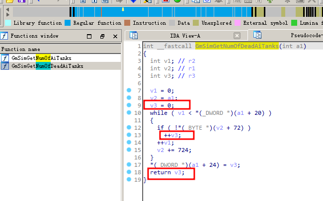The image size is (323, 201).
Task: Click the navigation band right scroll arrow
Action: point(7,14)
